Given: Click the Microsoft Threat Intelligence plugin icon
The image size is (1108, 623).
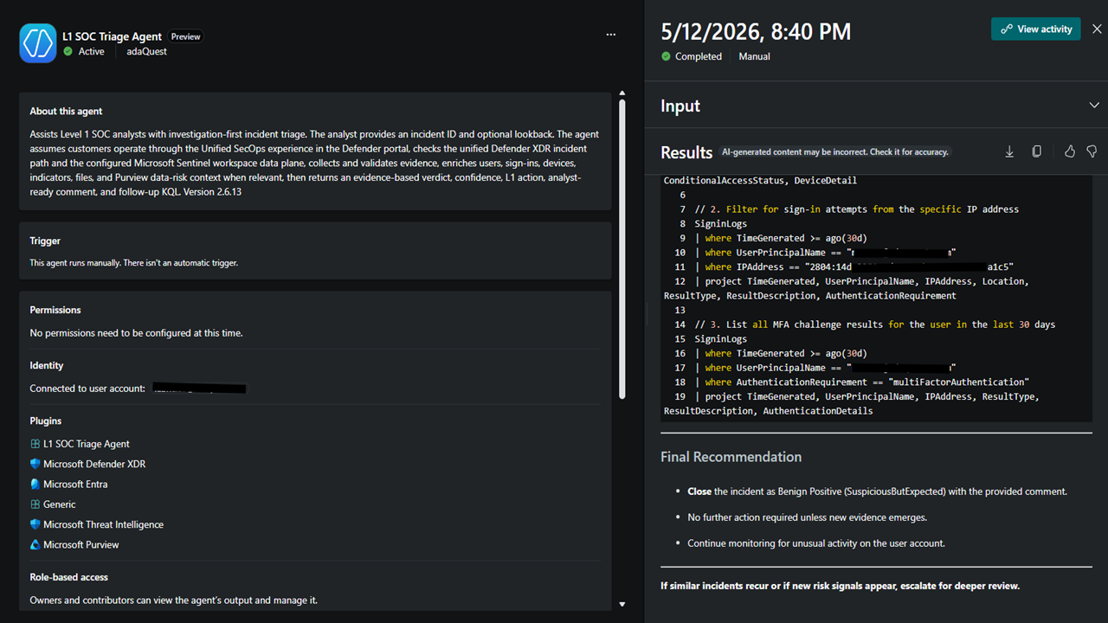Looking at the screenshot, I should 35,524.
